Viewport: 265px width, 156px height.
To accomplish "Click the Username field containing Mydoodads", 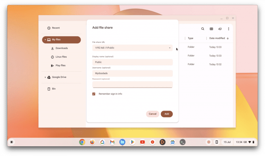I will coord(132,73).
